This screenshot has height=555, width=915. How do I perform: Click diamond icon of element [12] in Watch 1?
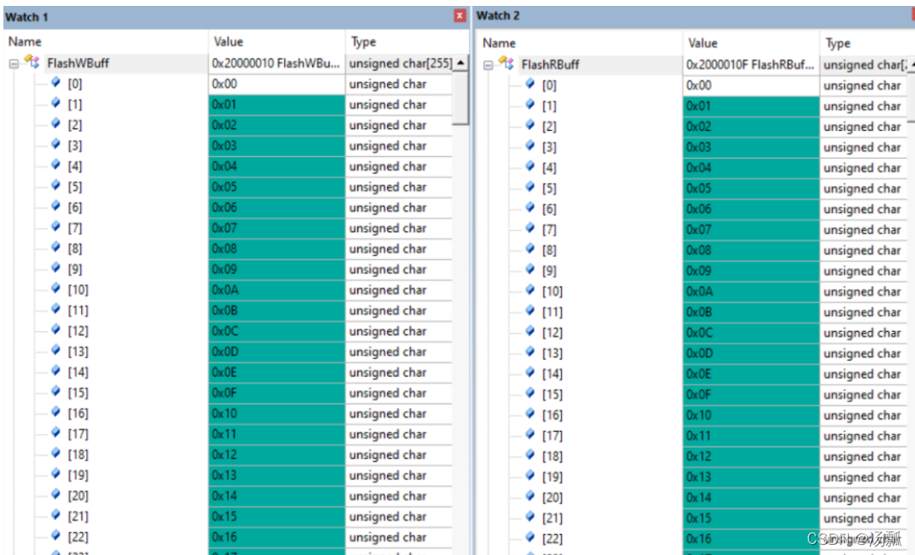[x=56, y=329]
